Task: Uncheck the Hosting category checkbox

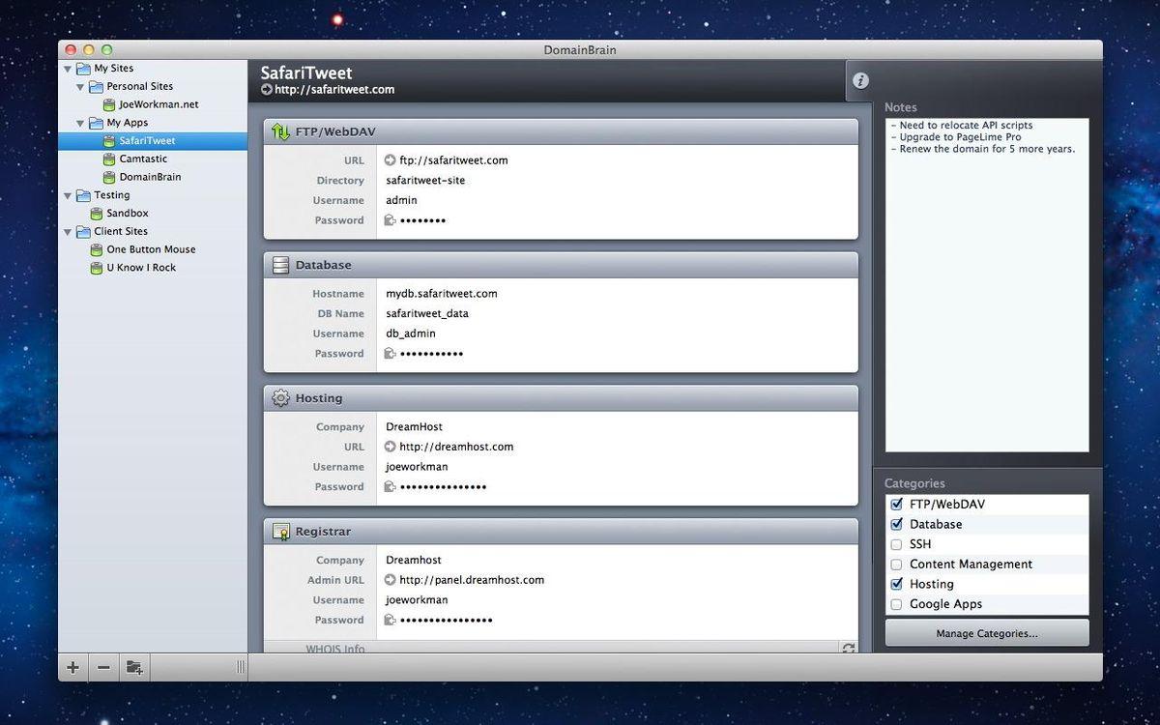Action: click(896, 584)
